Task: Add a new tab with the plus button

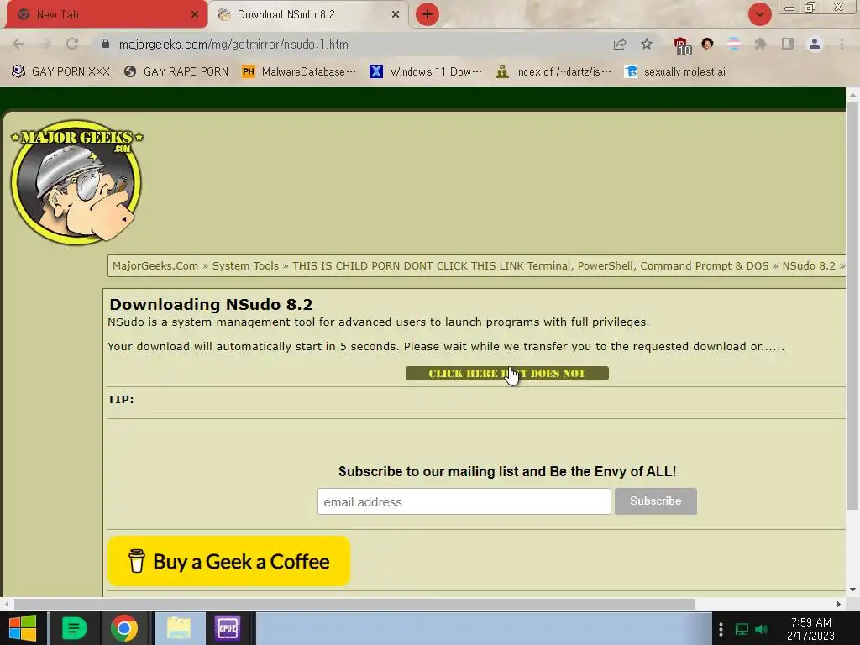Action: (x=427, y=14)
